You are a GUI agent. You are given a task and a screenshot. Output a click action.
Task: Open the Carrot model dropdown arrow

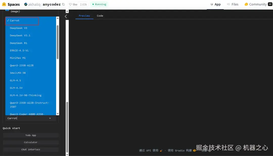(50, 118)
